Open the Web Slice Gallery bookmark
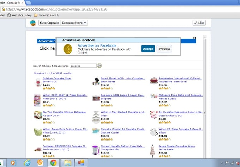The width and height of the screenshot is (240, 167). (19, 15)
